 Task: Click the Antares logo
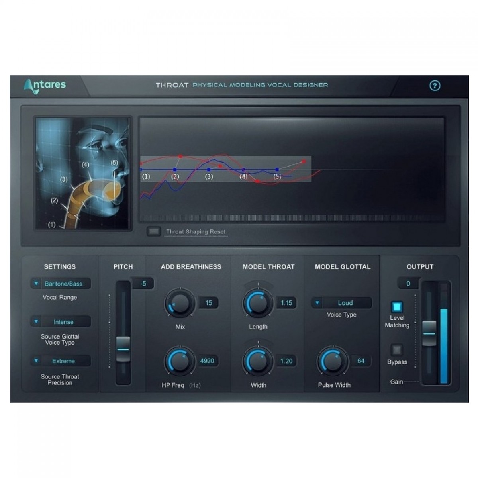click(x=45, y=86)
